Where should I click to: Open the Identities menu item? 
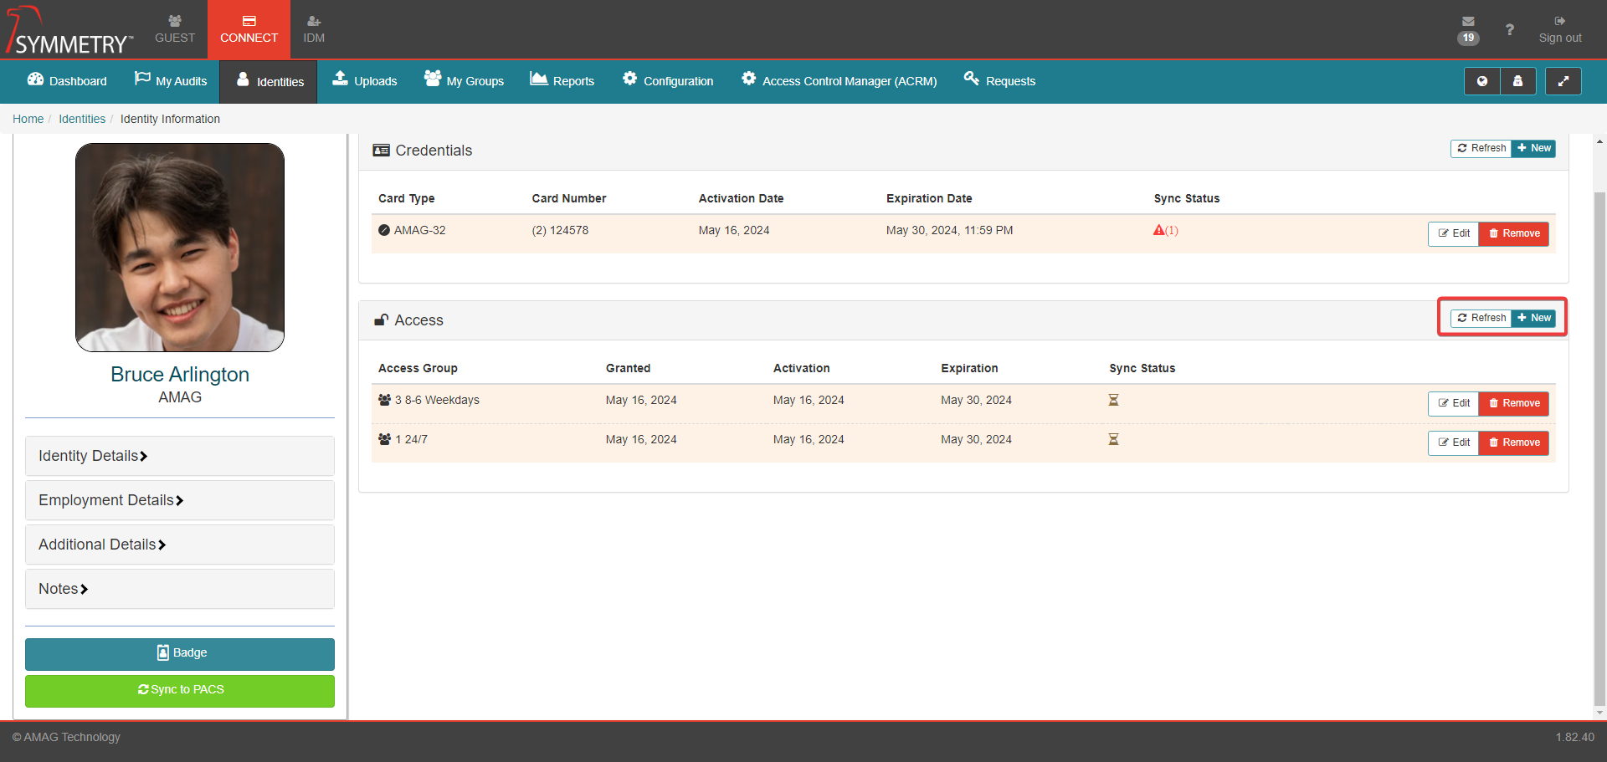pos(269,81)
